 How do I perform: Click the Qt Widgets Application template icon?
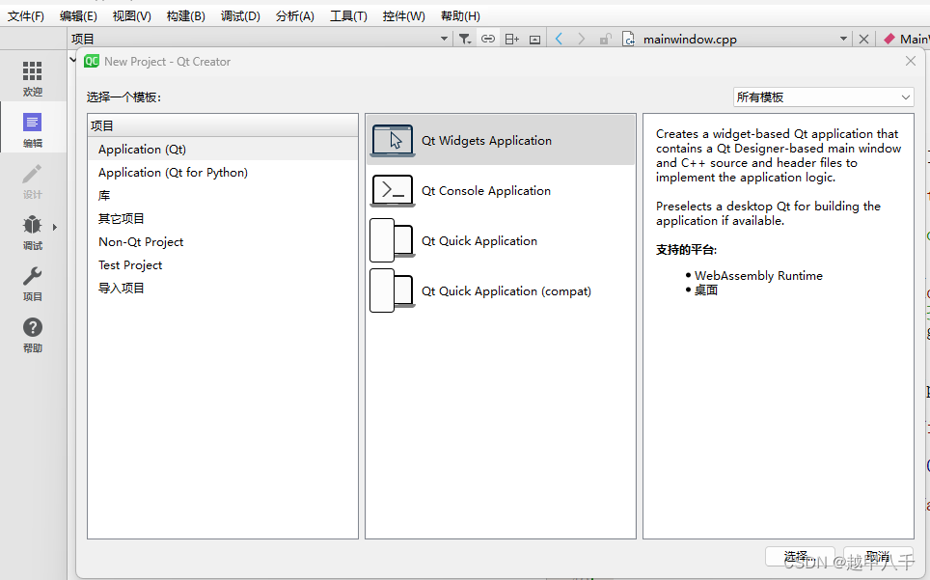[x=393, y=141]
